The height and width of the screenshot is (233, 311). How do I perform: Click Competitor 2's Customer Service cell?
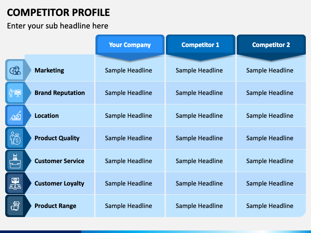coord(271,161)
